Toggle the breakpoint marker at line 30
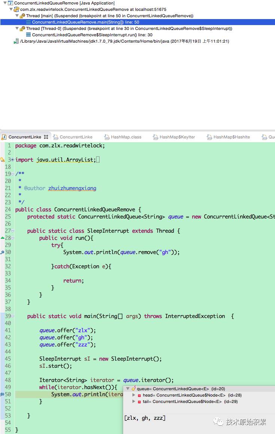The width and height of the screenshot is (275, 434). point(2,252)
